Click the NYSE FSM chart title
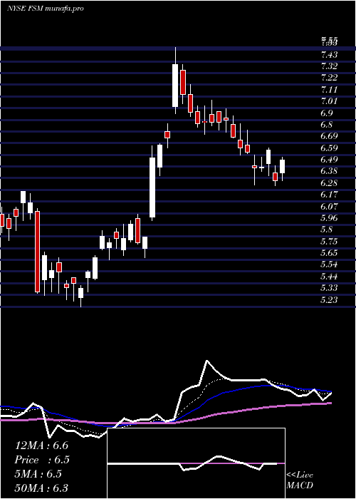The height and width of the screenshot is (499, 356). pyautogui.click(x=45, y=9)
